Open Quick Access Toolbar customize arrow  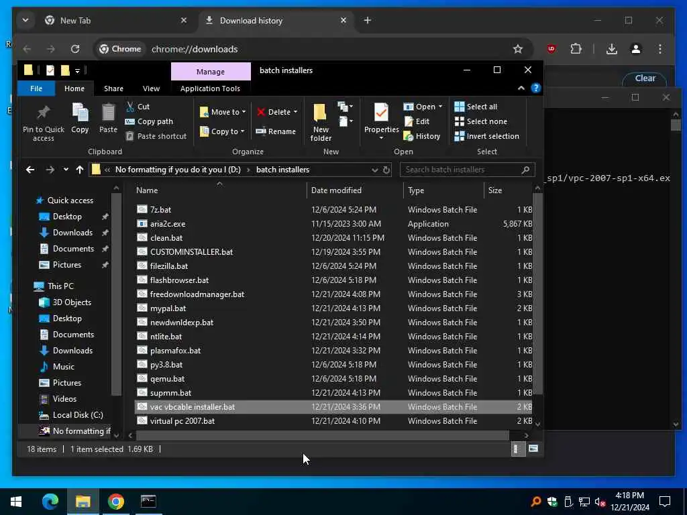77,70
